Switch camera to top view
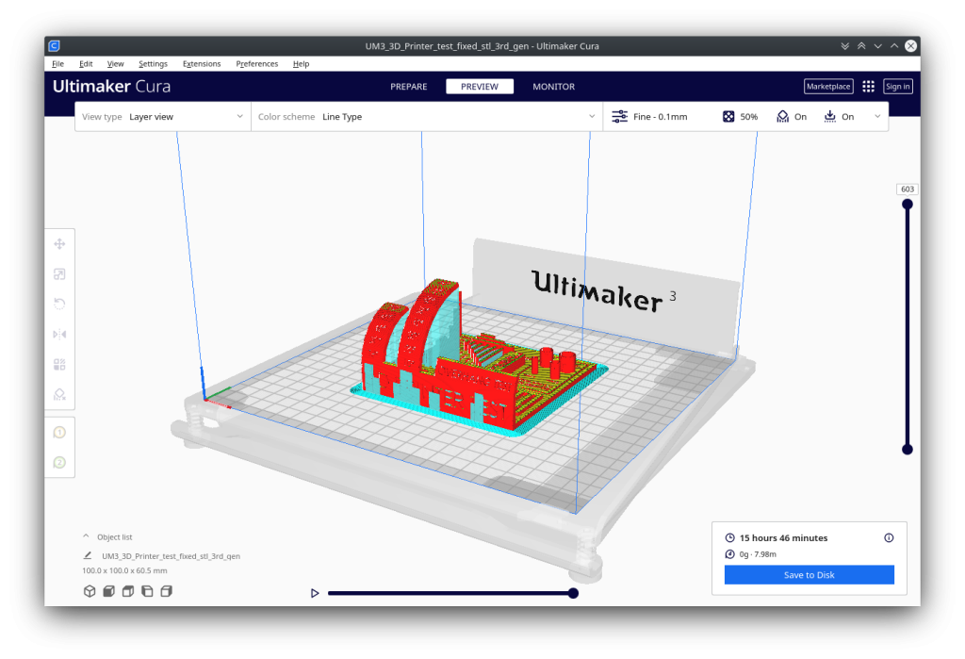Image resolution: width=965 pixels, height=659 pixels. tap(128, 591)
